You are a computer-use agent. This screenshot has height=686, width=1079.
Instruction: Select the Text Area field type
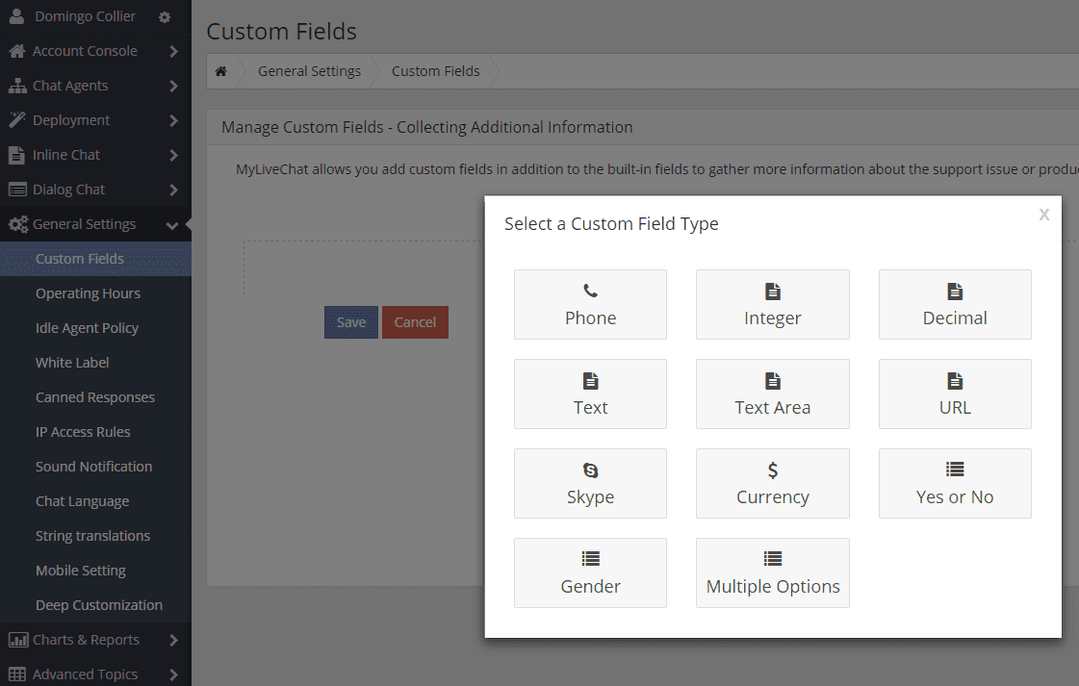(x=772, y=394)
